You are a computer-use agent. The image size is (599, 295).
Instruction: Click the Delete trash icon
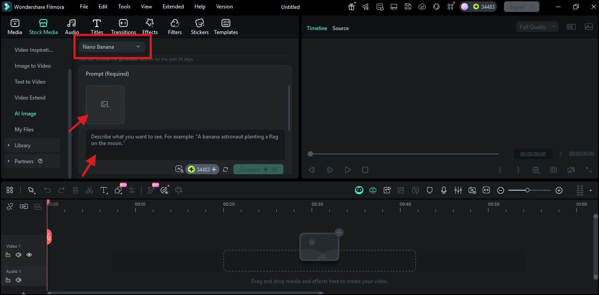pyautogui.click(x=76, y=190)
